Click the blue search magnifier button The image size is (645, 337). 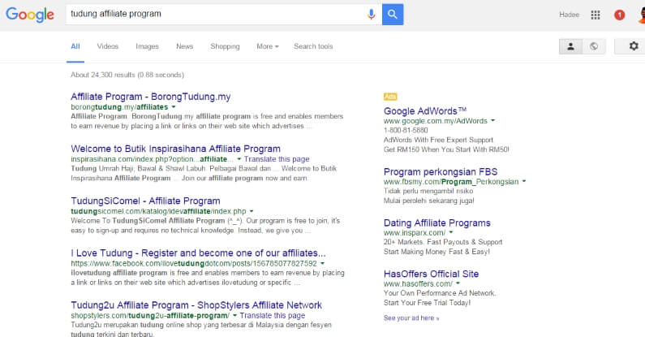tap(393, 15)
